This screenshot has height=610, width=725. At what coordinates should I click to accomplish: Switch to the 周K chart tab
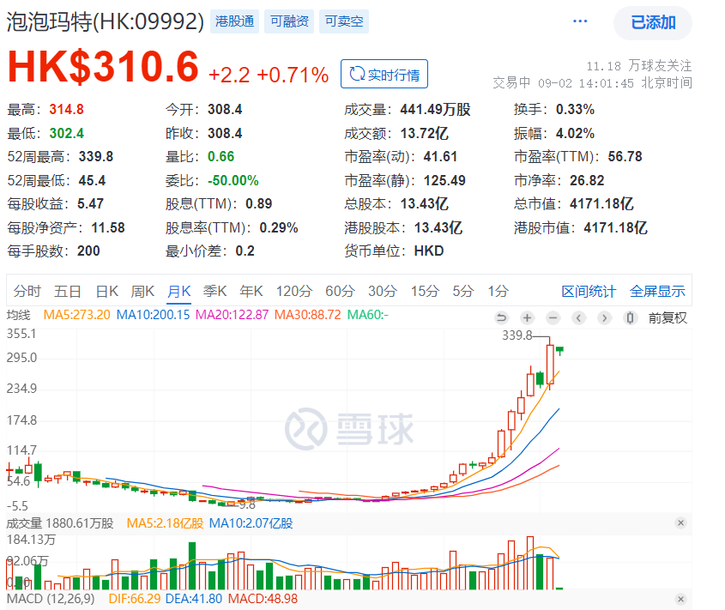(x=142, y=292)
